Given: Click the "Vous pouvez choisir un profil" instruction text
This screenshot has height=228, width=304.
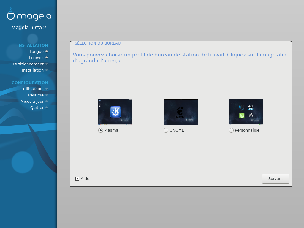Looking at the screenshot, I should (x=180, y=58).
